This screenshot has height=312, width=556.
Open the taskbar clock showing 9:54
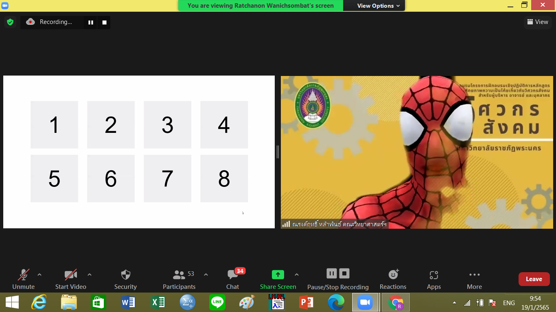coord(535,303)
